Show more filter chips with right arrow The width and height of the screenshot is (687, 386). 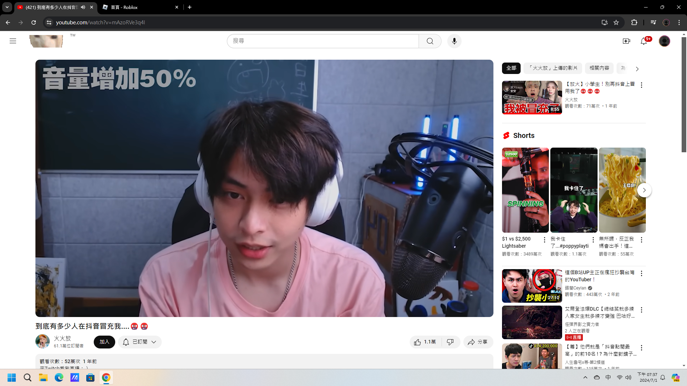(637, 69)
